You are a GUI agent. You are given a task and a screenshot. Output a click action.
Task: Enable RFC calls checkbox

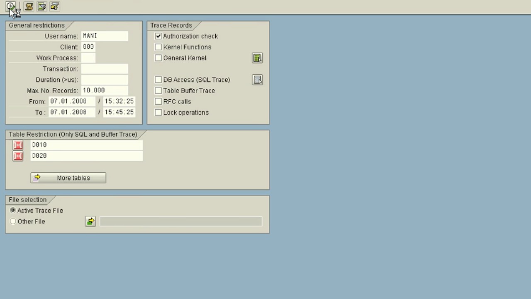(158, 101)
